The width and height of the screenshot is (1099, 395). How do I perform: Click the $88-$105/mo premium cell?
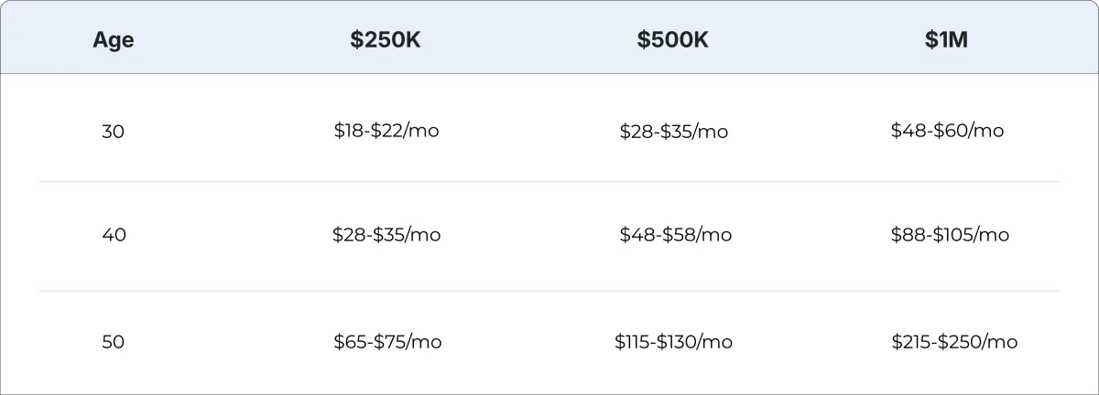[950, 235]
